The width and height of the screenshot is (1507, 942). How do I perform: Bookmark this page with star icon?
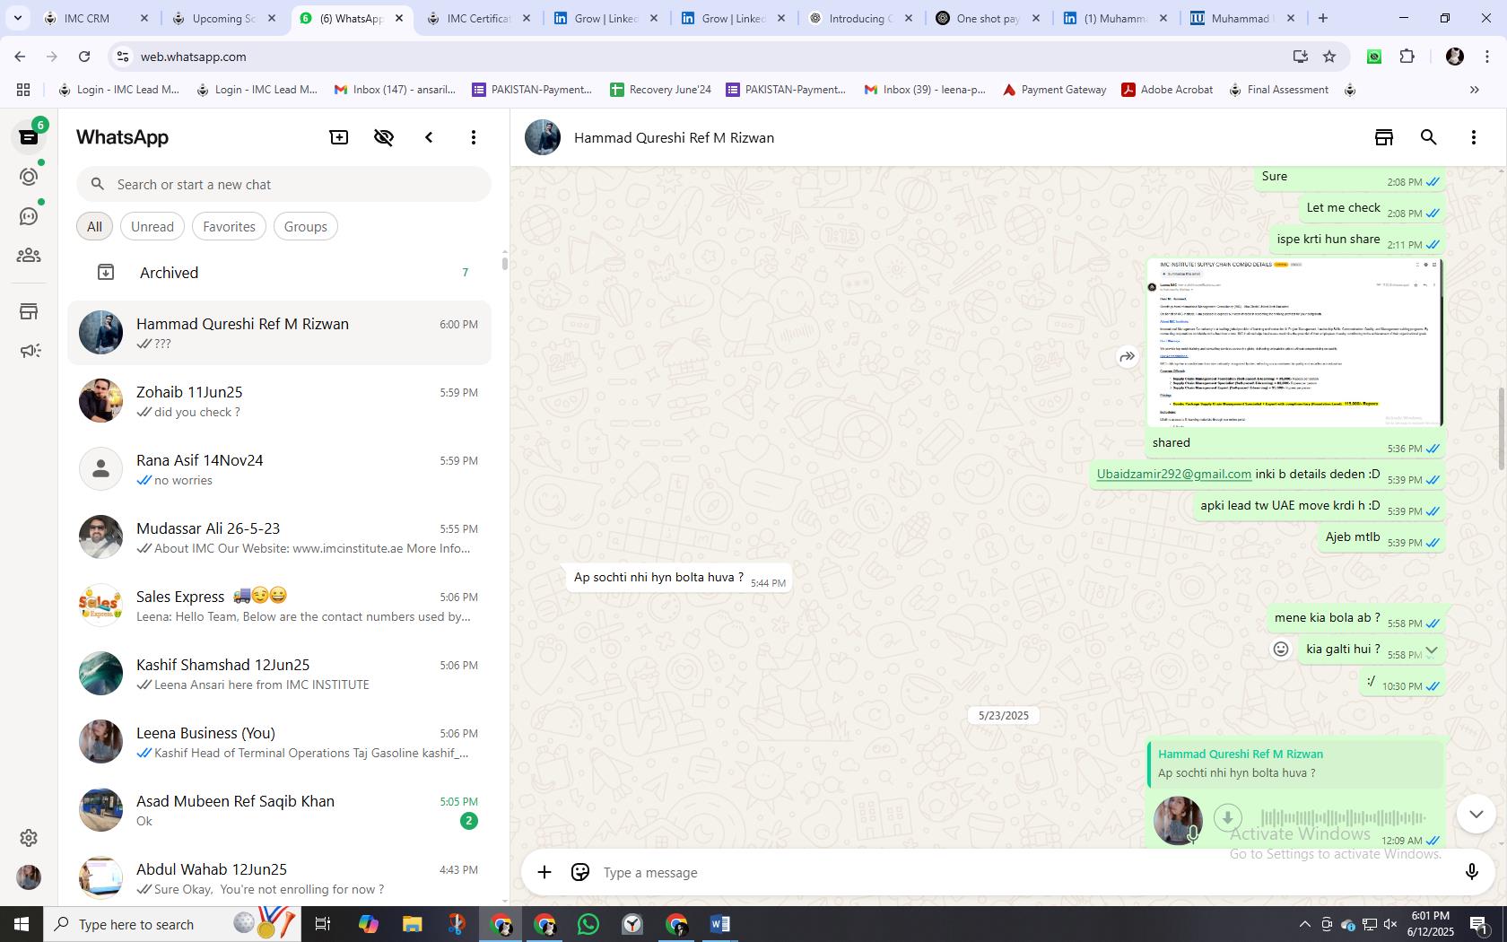[1329, 57]
